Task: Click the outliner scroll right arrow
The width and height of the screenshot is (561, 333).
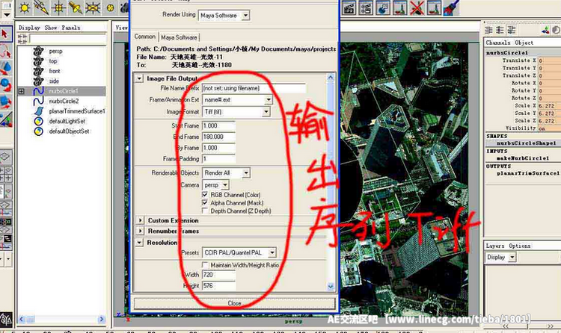Action: [101, 319]
